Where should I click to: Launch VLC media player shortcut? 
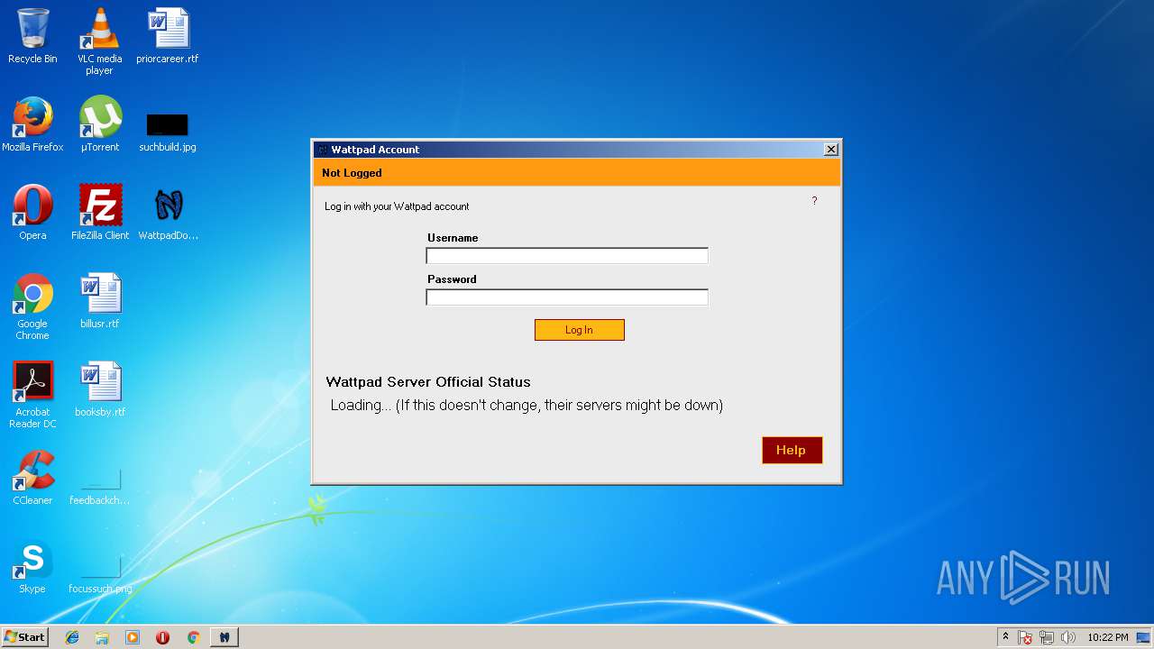(x=99, y=41)
